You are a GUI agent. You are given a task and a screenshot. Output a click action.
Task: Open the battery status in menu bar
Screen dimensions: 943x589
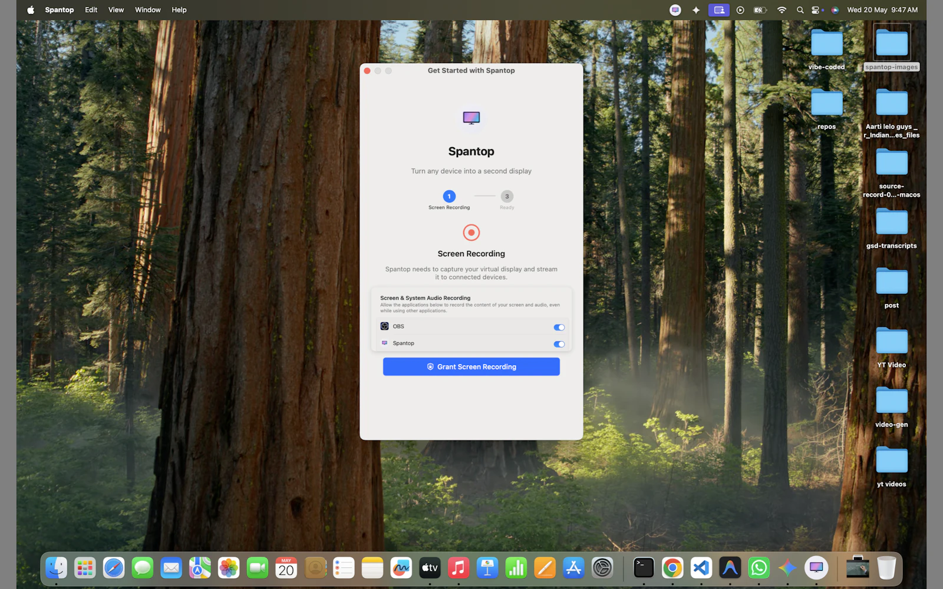coord(760,10)
